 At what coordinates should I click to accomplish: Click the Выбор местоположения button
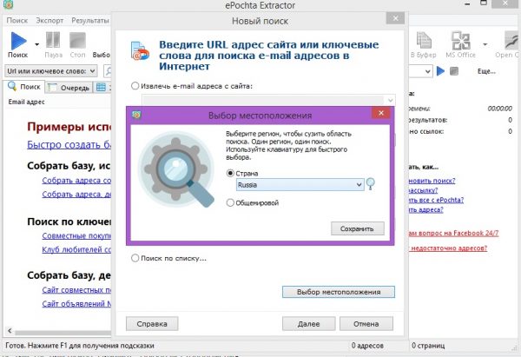tap(339, 292)
